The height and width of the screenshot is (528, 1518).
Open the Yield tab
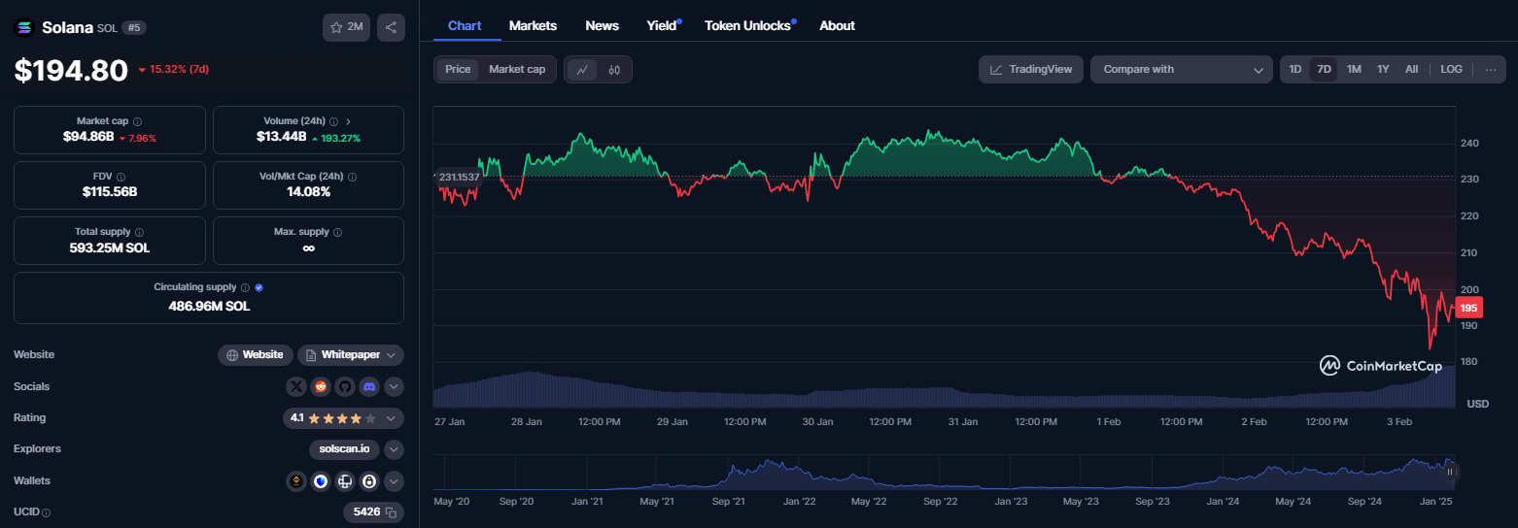(662, 25)
